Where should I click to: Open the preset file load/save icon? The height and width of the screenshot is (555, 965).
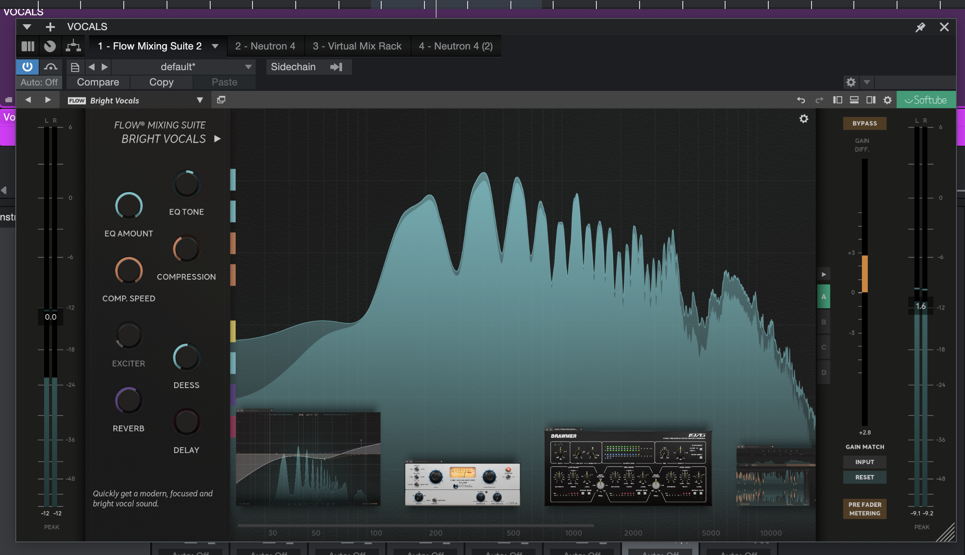point(75,67)
